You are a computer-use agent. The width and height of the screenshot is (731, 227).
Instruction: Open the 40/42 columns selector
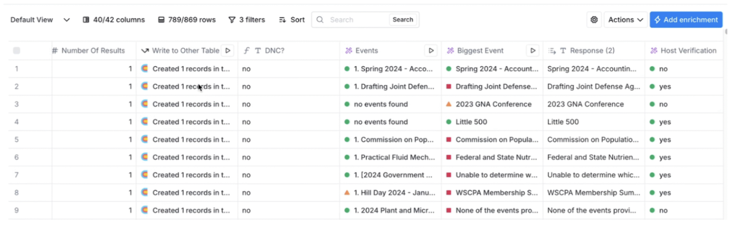114,20
